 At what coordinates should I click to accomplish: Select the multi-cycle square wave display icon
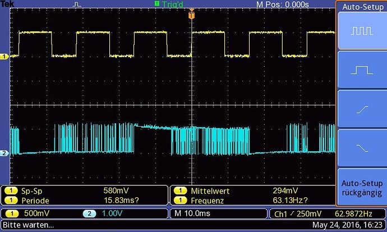(x=361, y=31)
